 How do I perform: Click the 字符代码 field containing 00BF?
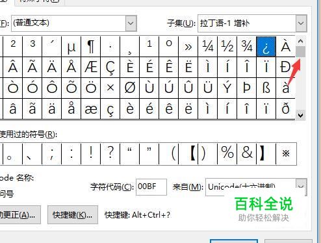[151, 187]
